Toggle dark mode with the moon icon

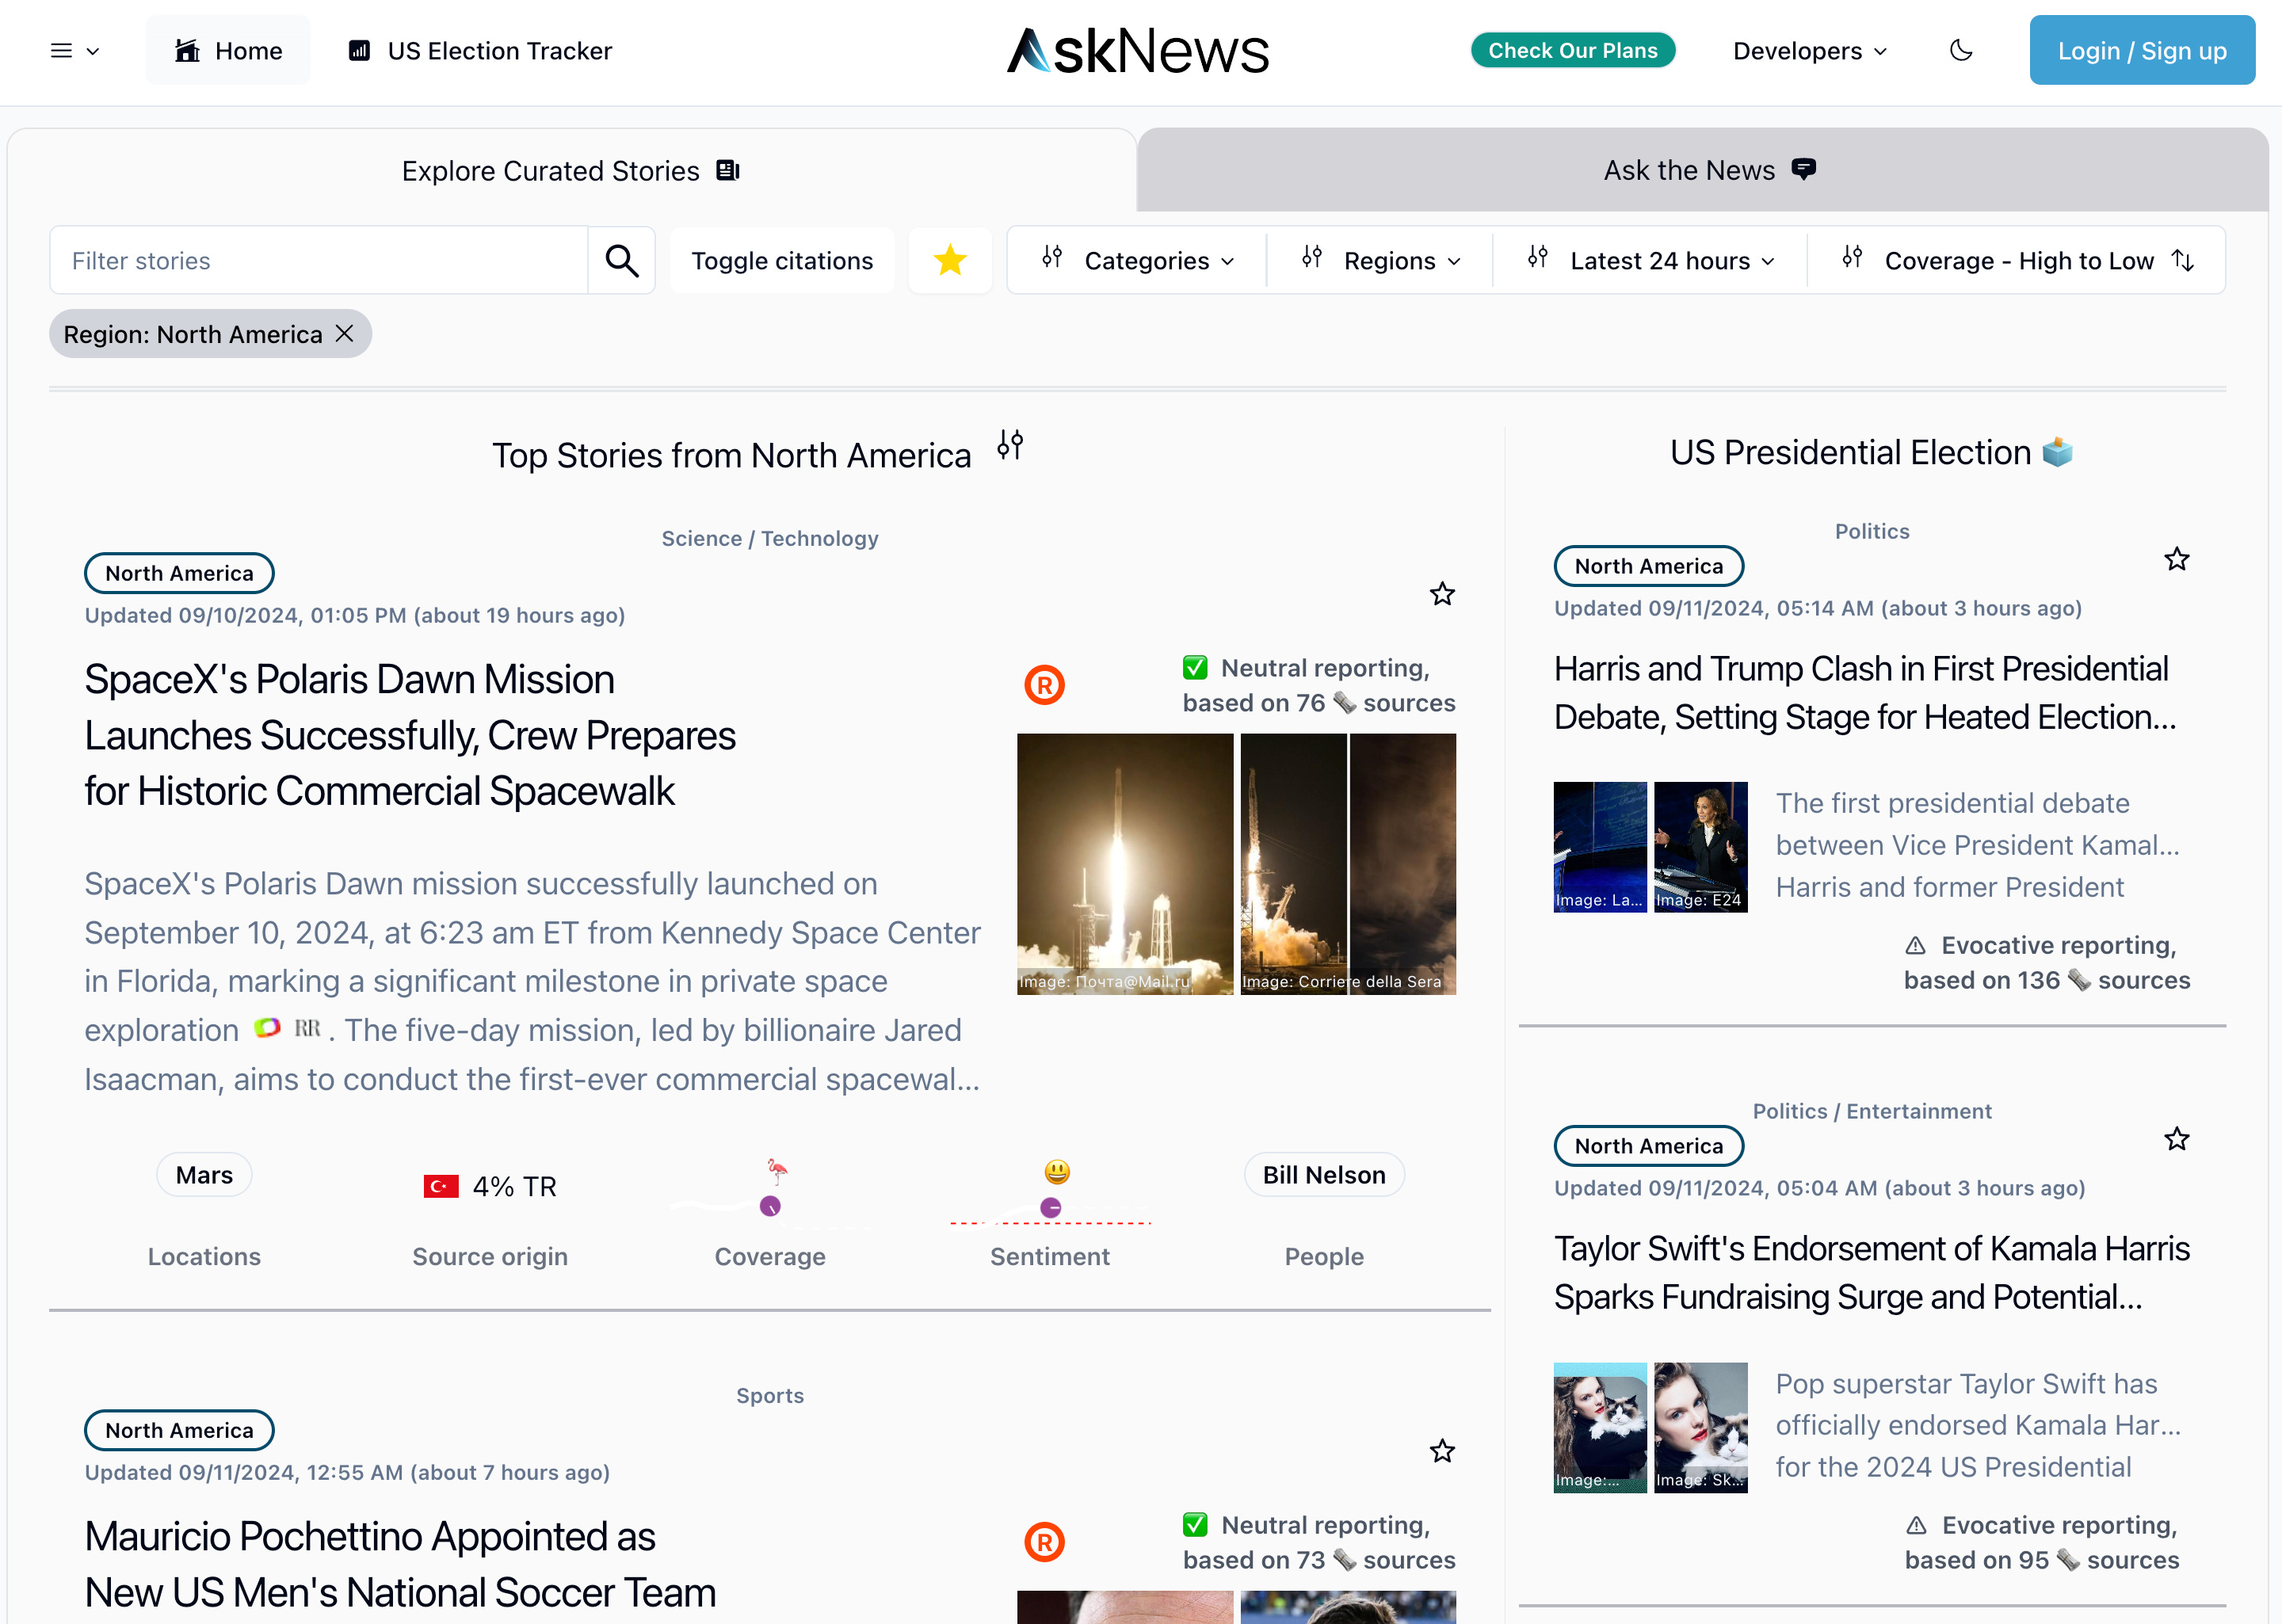1960,50
